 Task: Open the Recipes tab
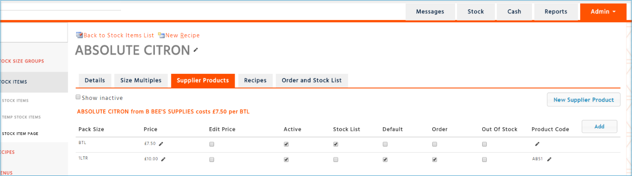point(255,80)
